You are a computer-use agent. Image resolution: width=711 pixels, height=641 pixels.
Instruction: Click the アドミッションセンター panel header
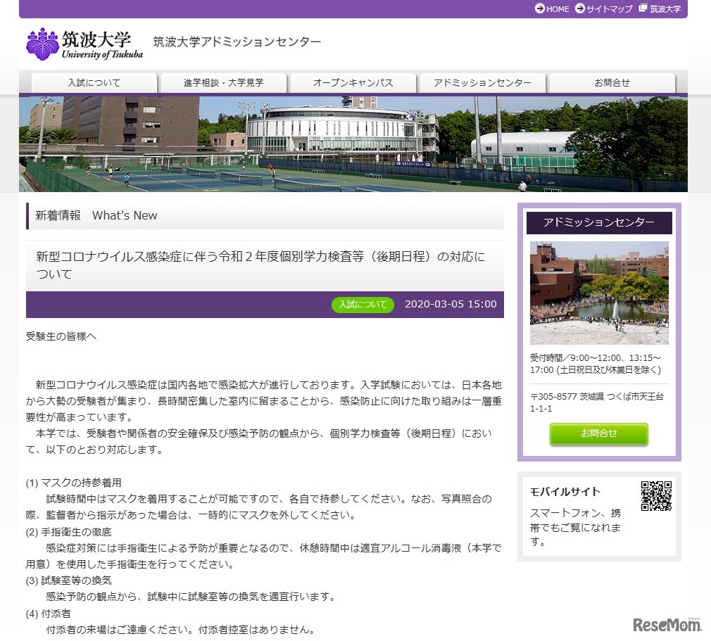[599, 222]
